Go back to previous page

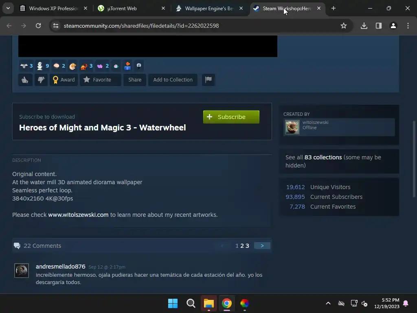[9, 26]
